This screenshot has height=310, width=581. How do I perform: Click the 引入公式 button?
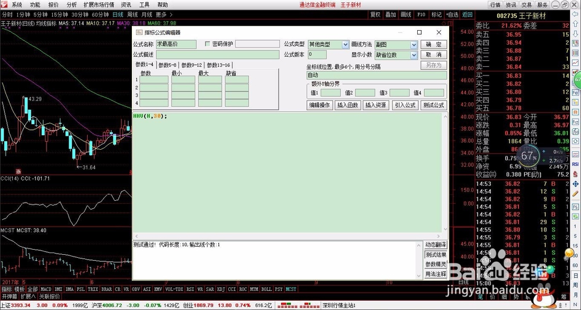click(x=405, y=105)
